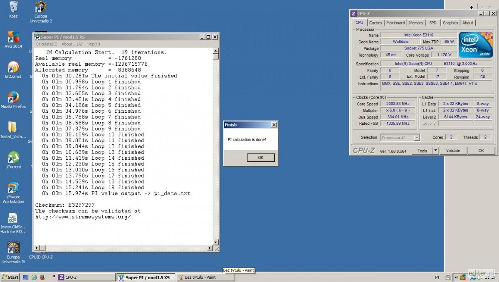Switch to the Caches tab in CPU-Z
Image resolution: width=499 pixels, height=282 pixels.
coord(375,23)
